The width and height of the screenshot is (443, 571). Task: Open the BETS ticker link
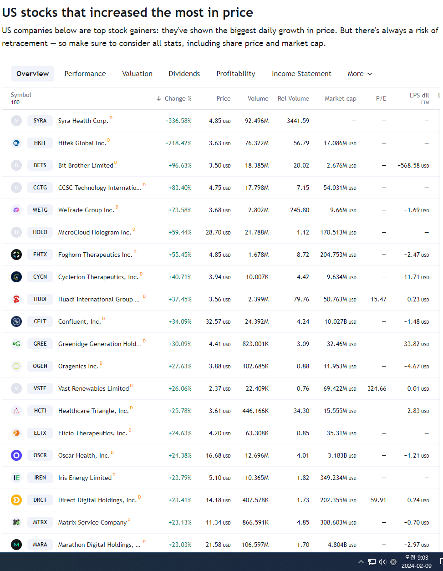pyautogui.click(x=40, y=165)
